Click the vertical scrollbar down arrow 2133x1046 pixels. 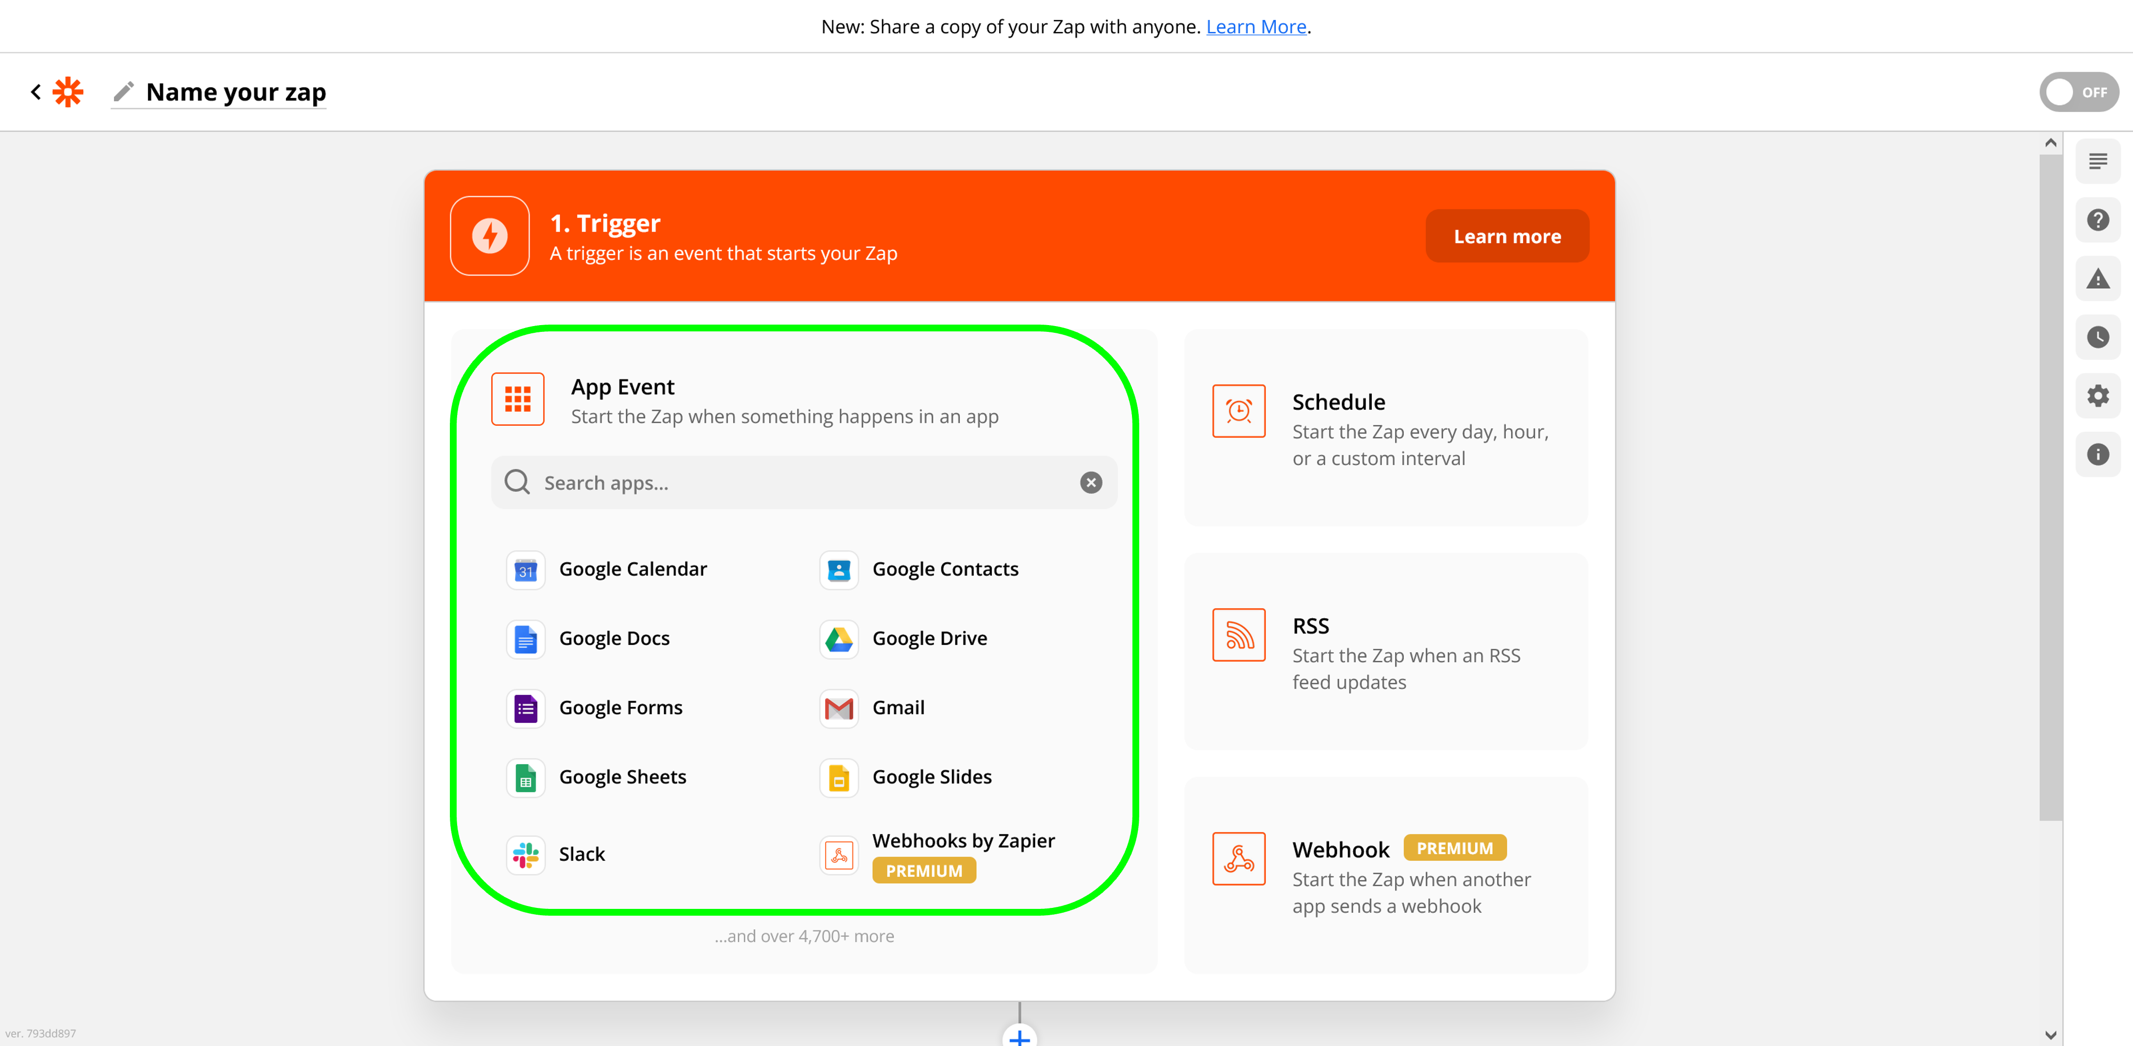point(2050,1034)
